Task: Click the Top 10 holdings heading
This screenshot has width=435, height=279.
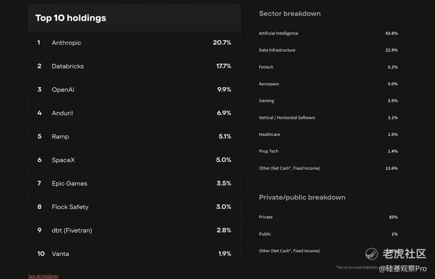Action: tap(71, 18)
